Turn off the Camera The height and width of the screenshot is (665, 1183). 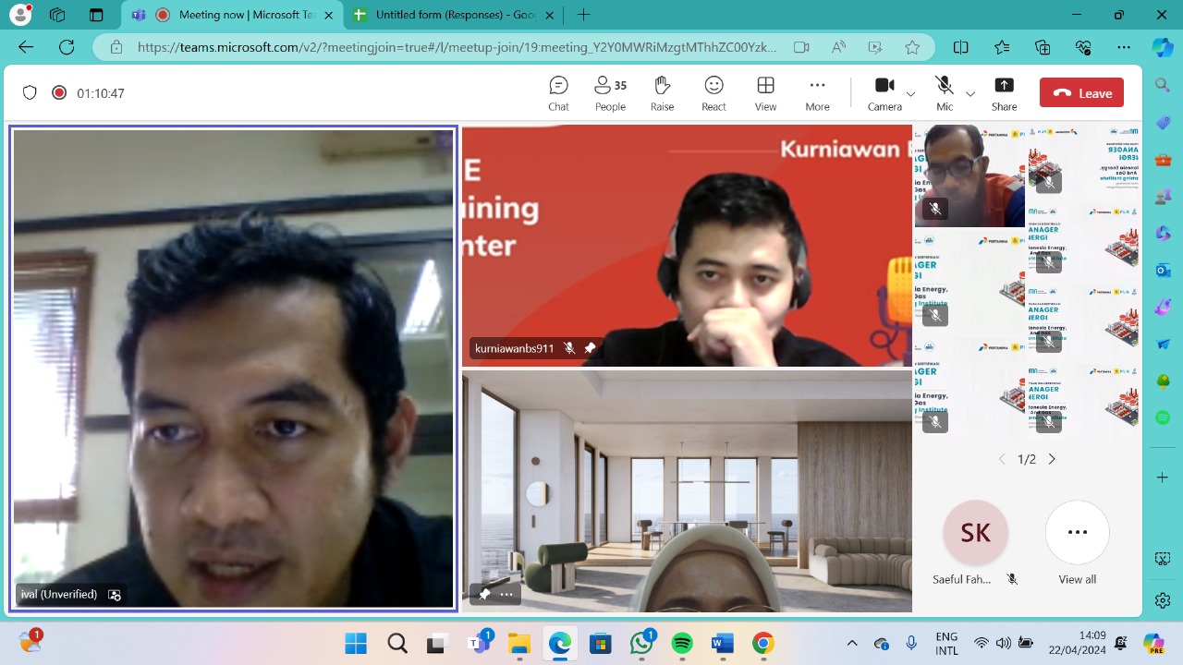(884, 93)
